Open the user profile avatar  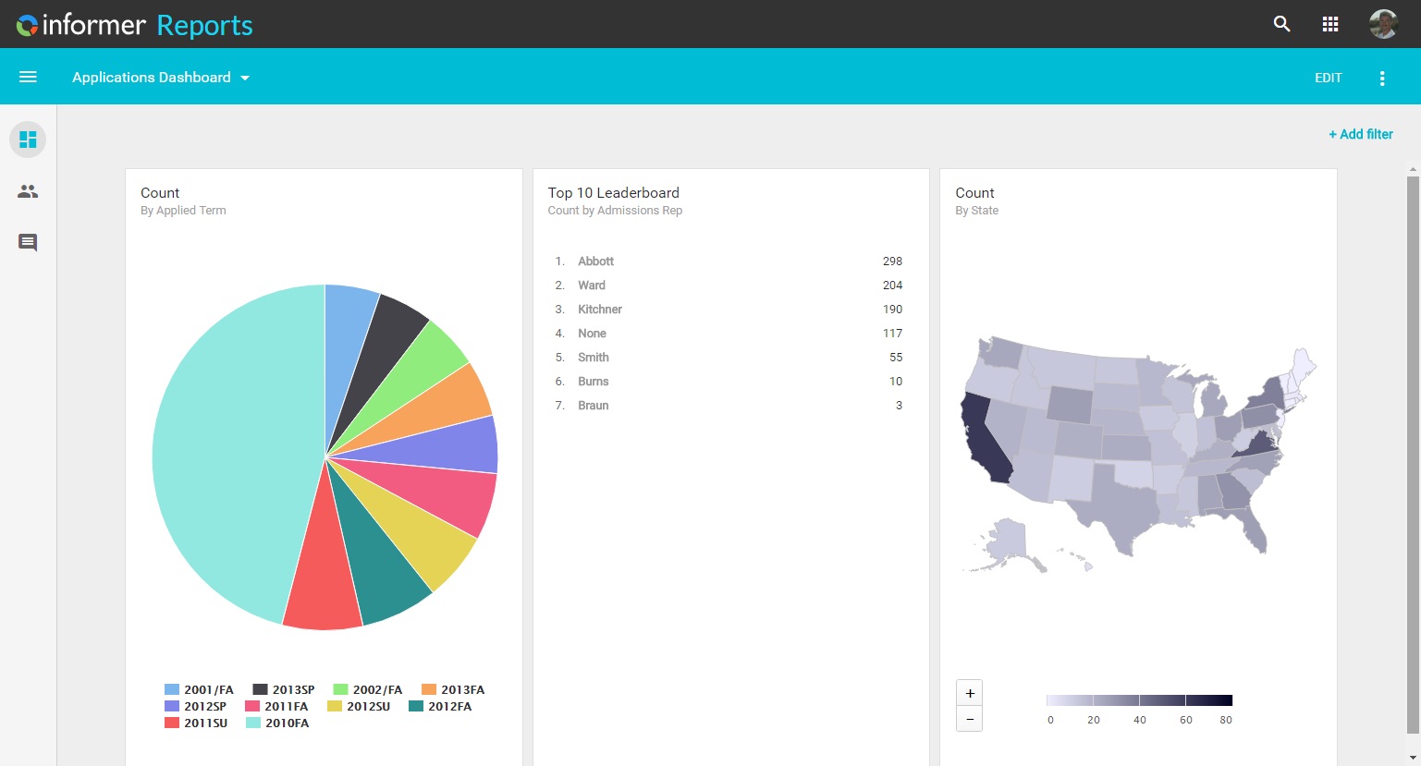(x=1383, y=24)
